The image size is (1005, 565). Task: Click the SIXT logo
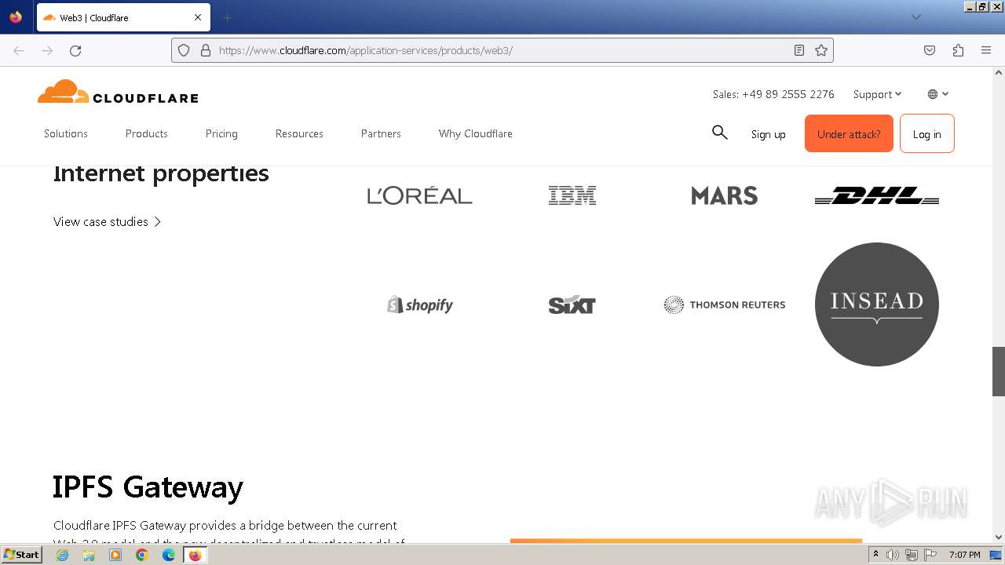point(572,304)
